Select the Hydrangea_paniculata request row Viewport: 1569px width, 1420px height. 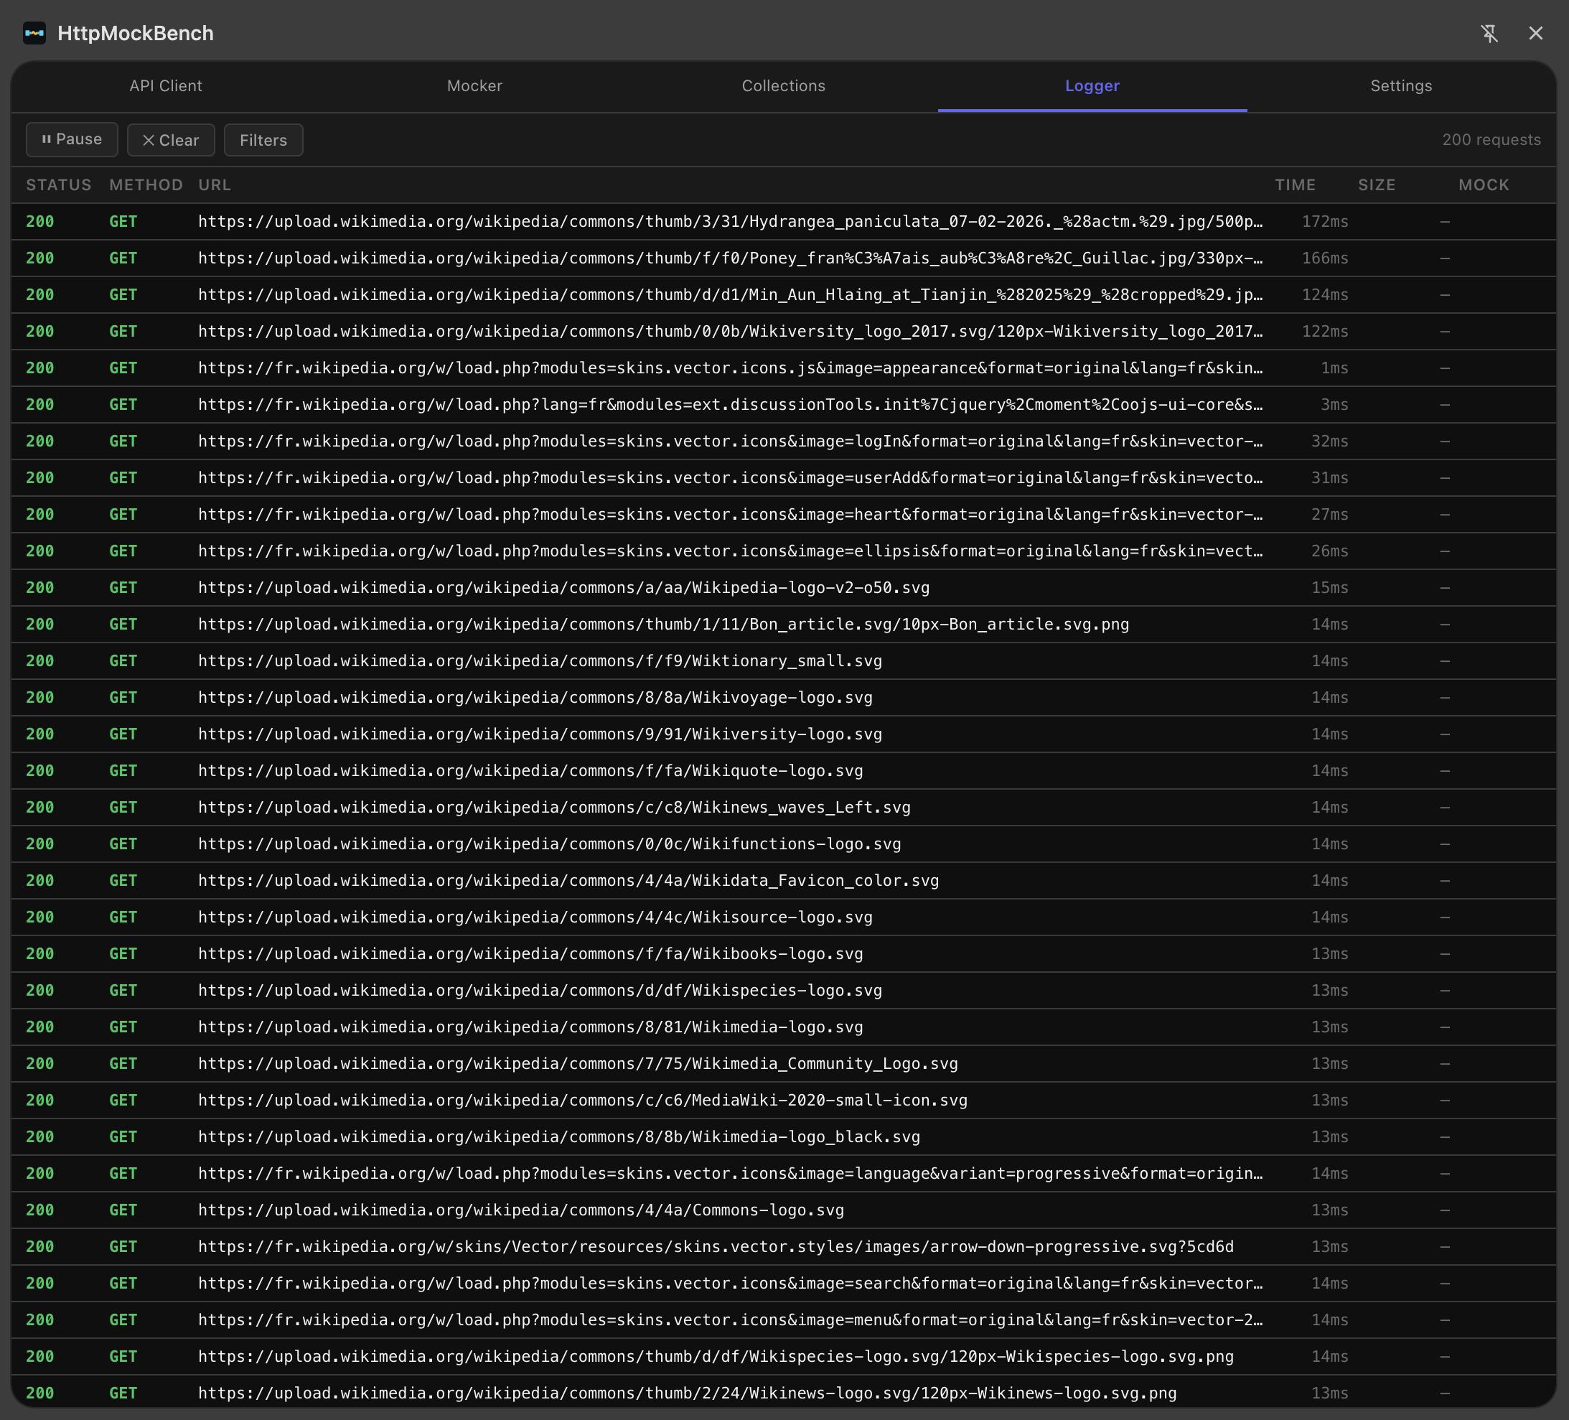pos(783,222)
